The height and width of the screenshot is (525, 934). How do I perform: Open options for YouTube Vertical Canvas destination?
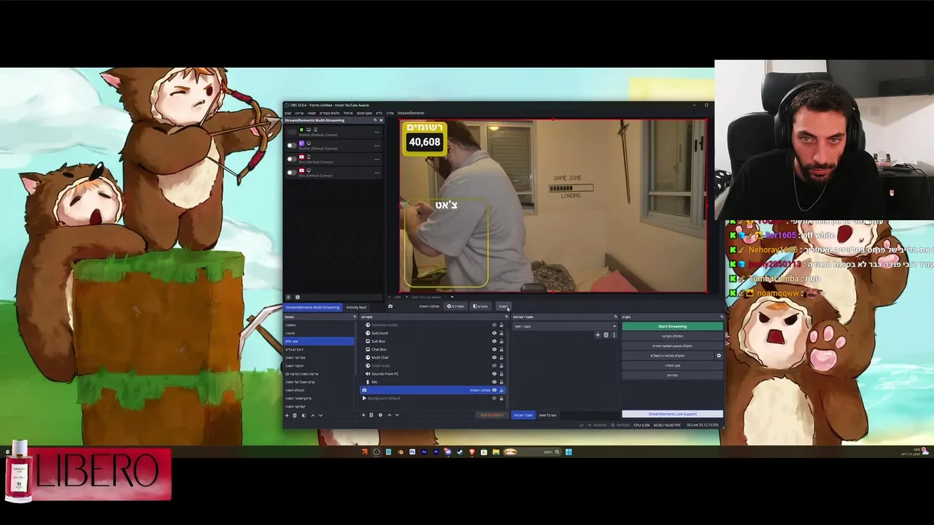pos(377,159)
